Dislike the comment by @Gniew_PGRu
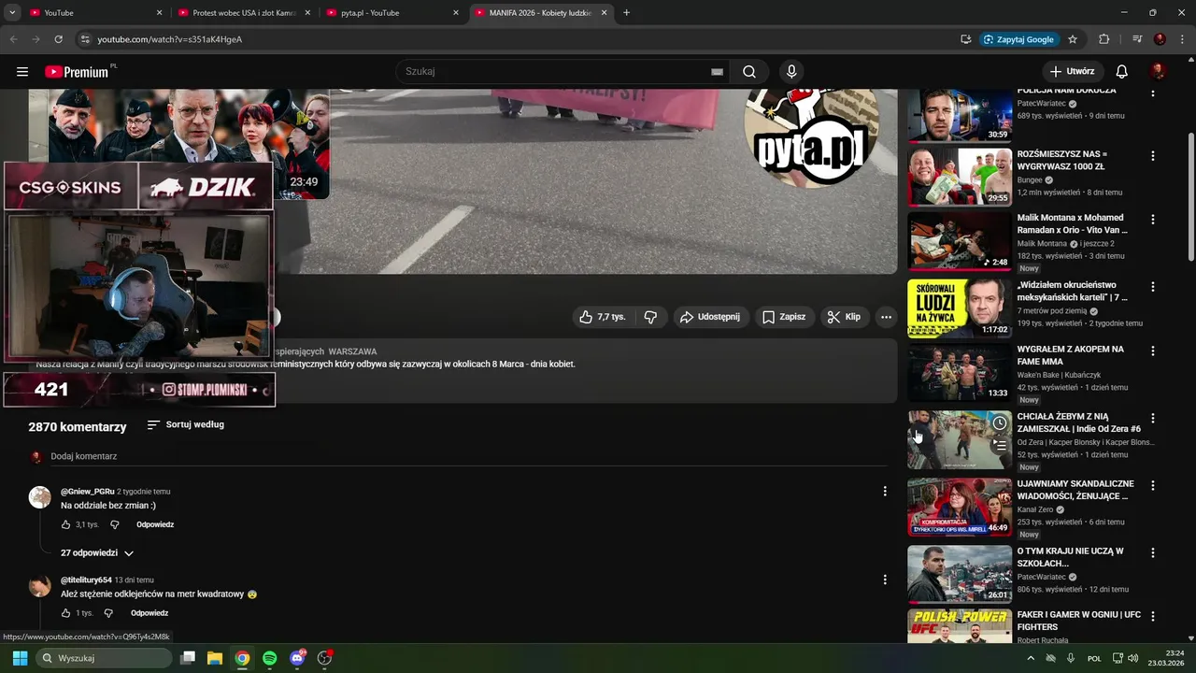This screenshot has width=1196, height=673. coord(115,524)
